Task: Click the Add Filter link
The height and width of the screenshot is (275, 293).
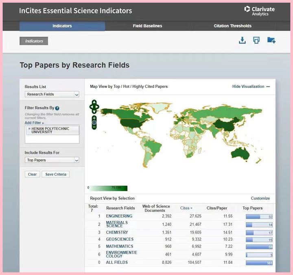Action: coord(34,123)
